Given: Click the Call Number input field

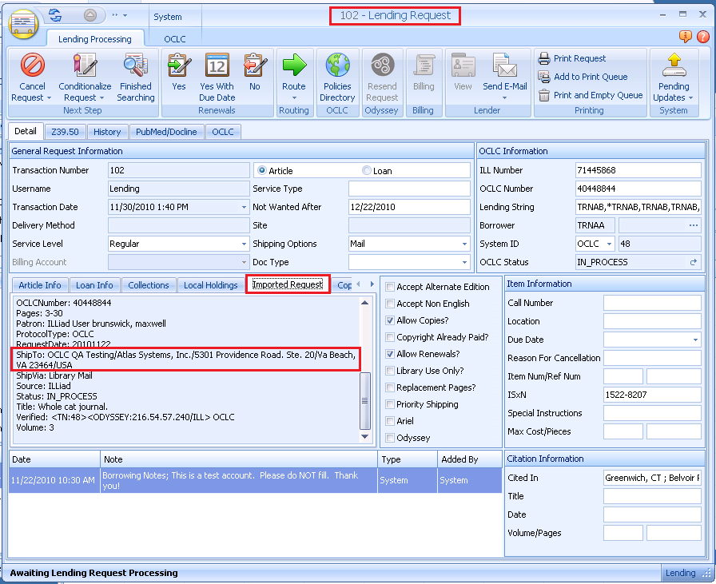Looking at the screenshot, I should (651, 303).
